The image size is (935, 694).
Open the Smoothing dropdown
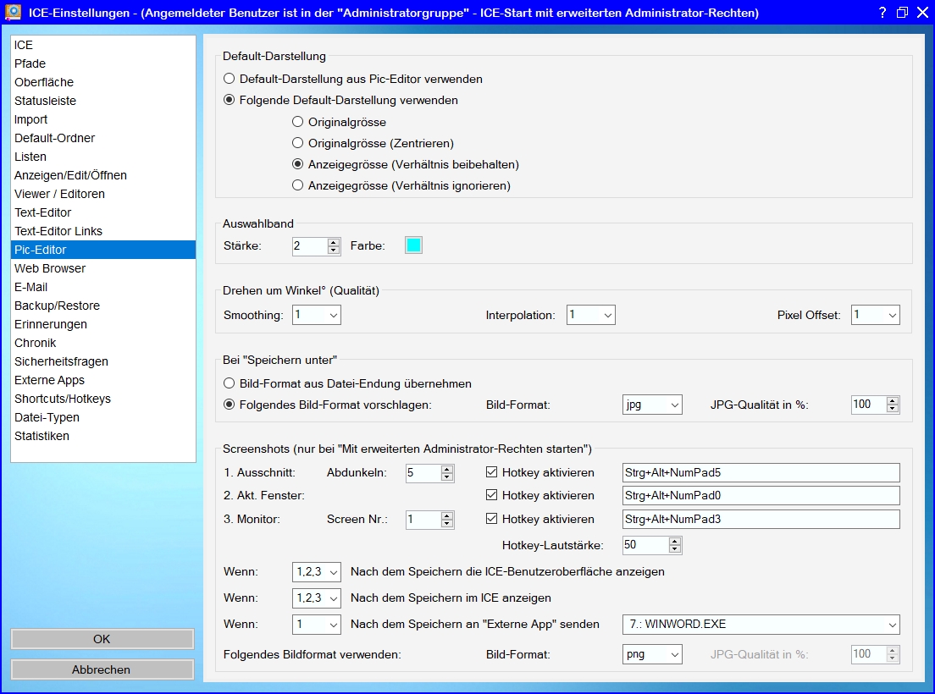point(316,315)
